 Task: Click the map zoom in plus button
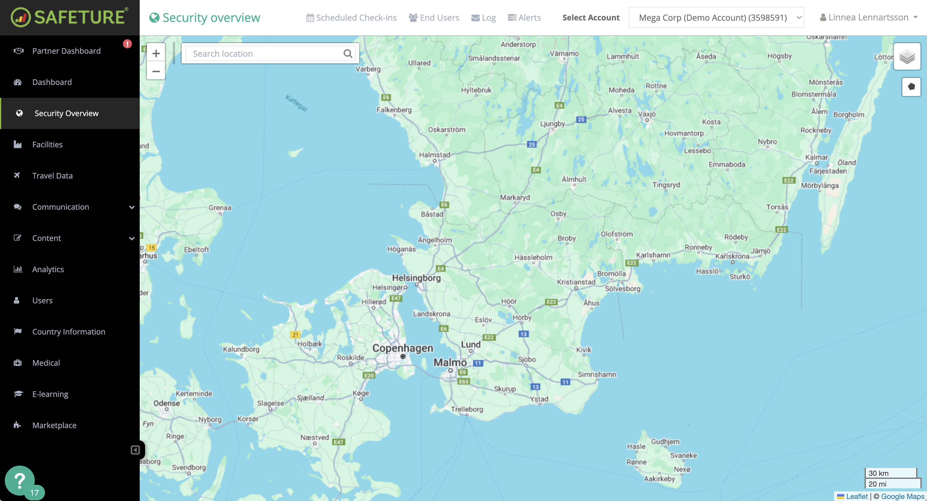pos(156,53)
